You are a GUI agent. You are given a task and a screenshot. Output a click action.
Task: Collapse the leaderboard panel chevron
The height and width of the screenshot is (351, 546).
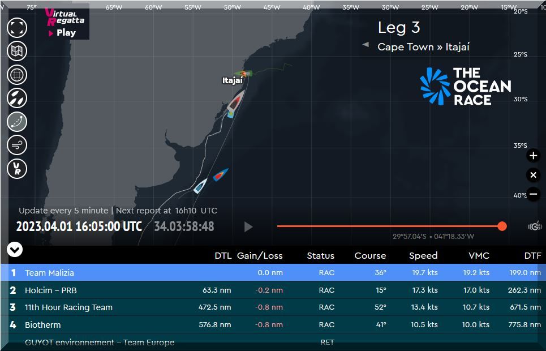(15, 249)
